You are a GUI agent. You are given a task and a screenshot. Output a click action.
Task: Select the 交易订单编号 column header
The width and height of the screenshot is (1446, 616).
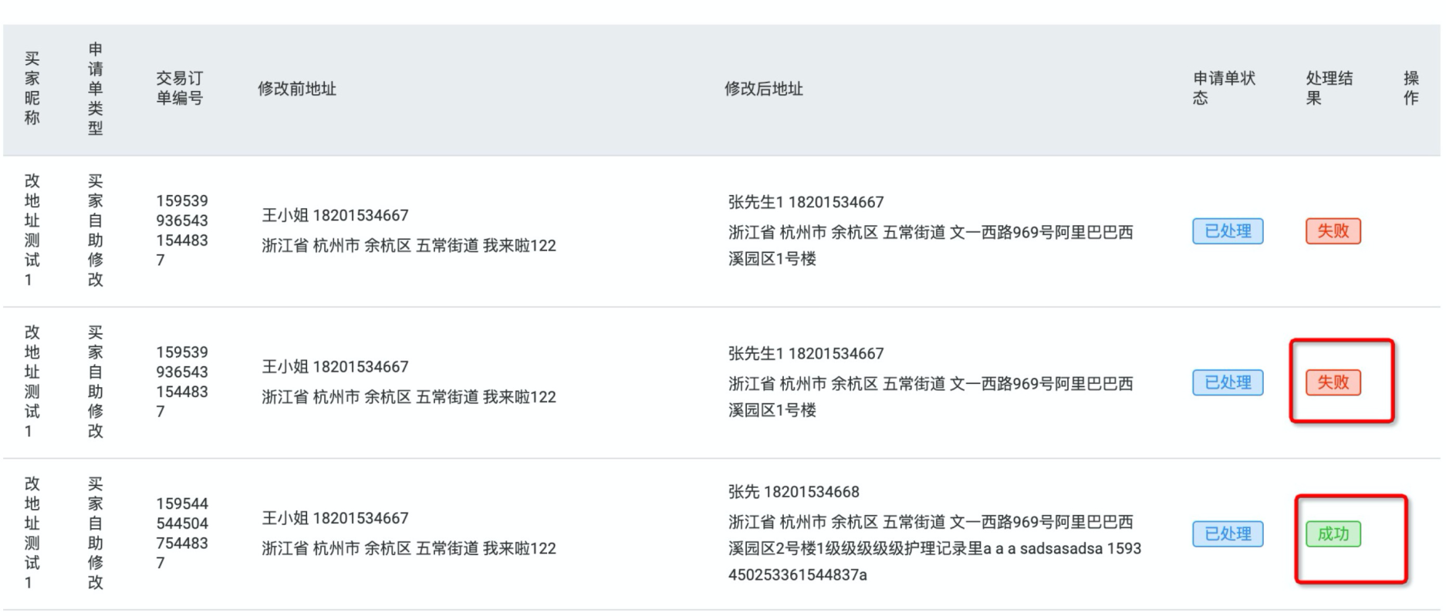[x=180, y=89]
